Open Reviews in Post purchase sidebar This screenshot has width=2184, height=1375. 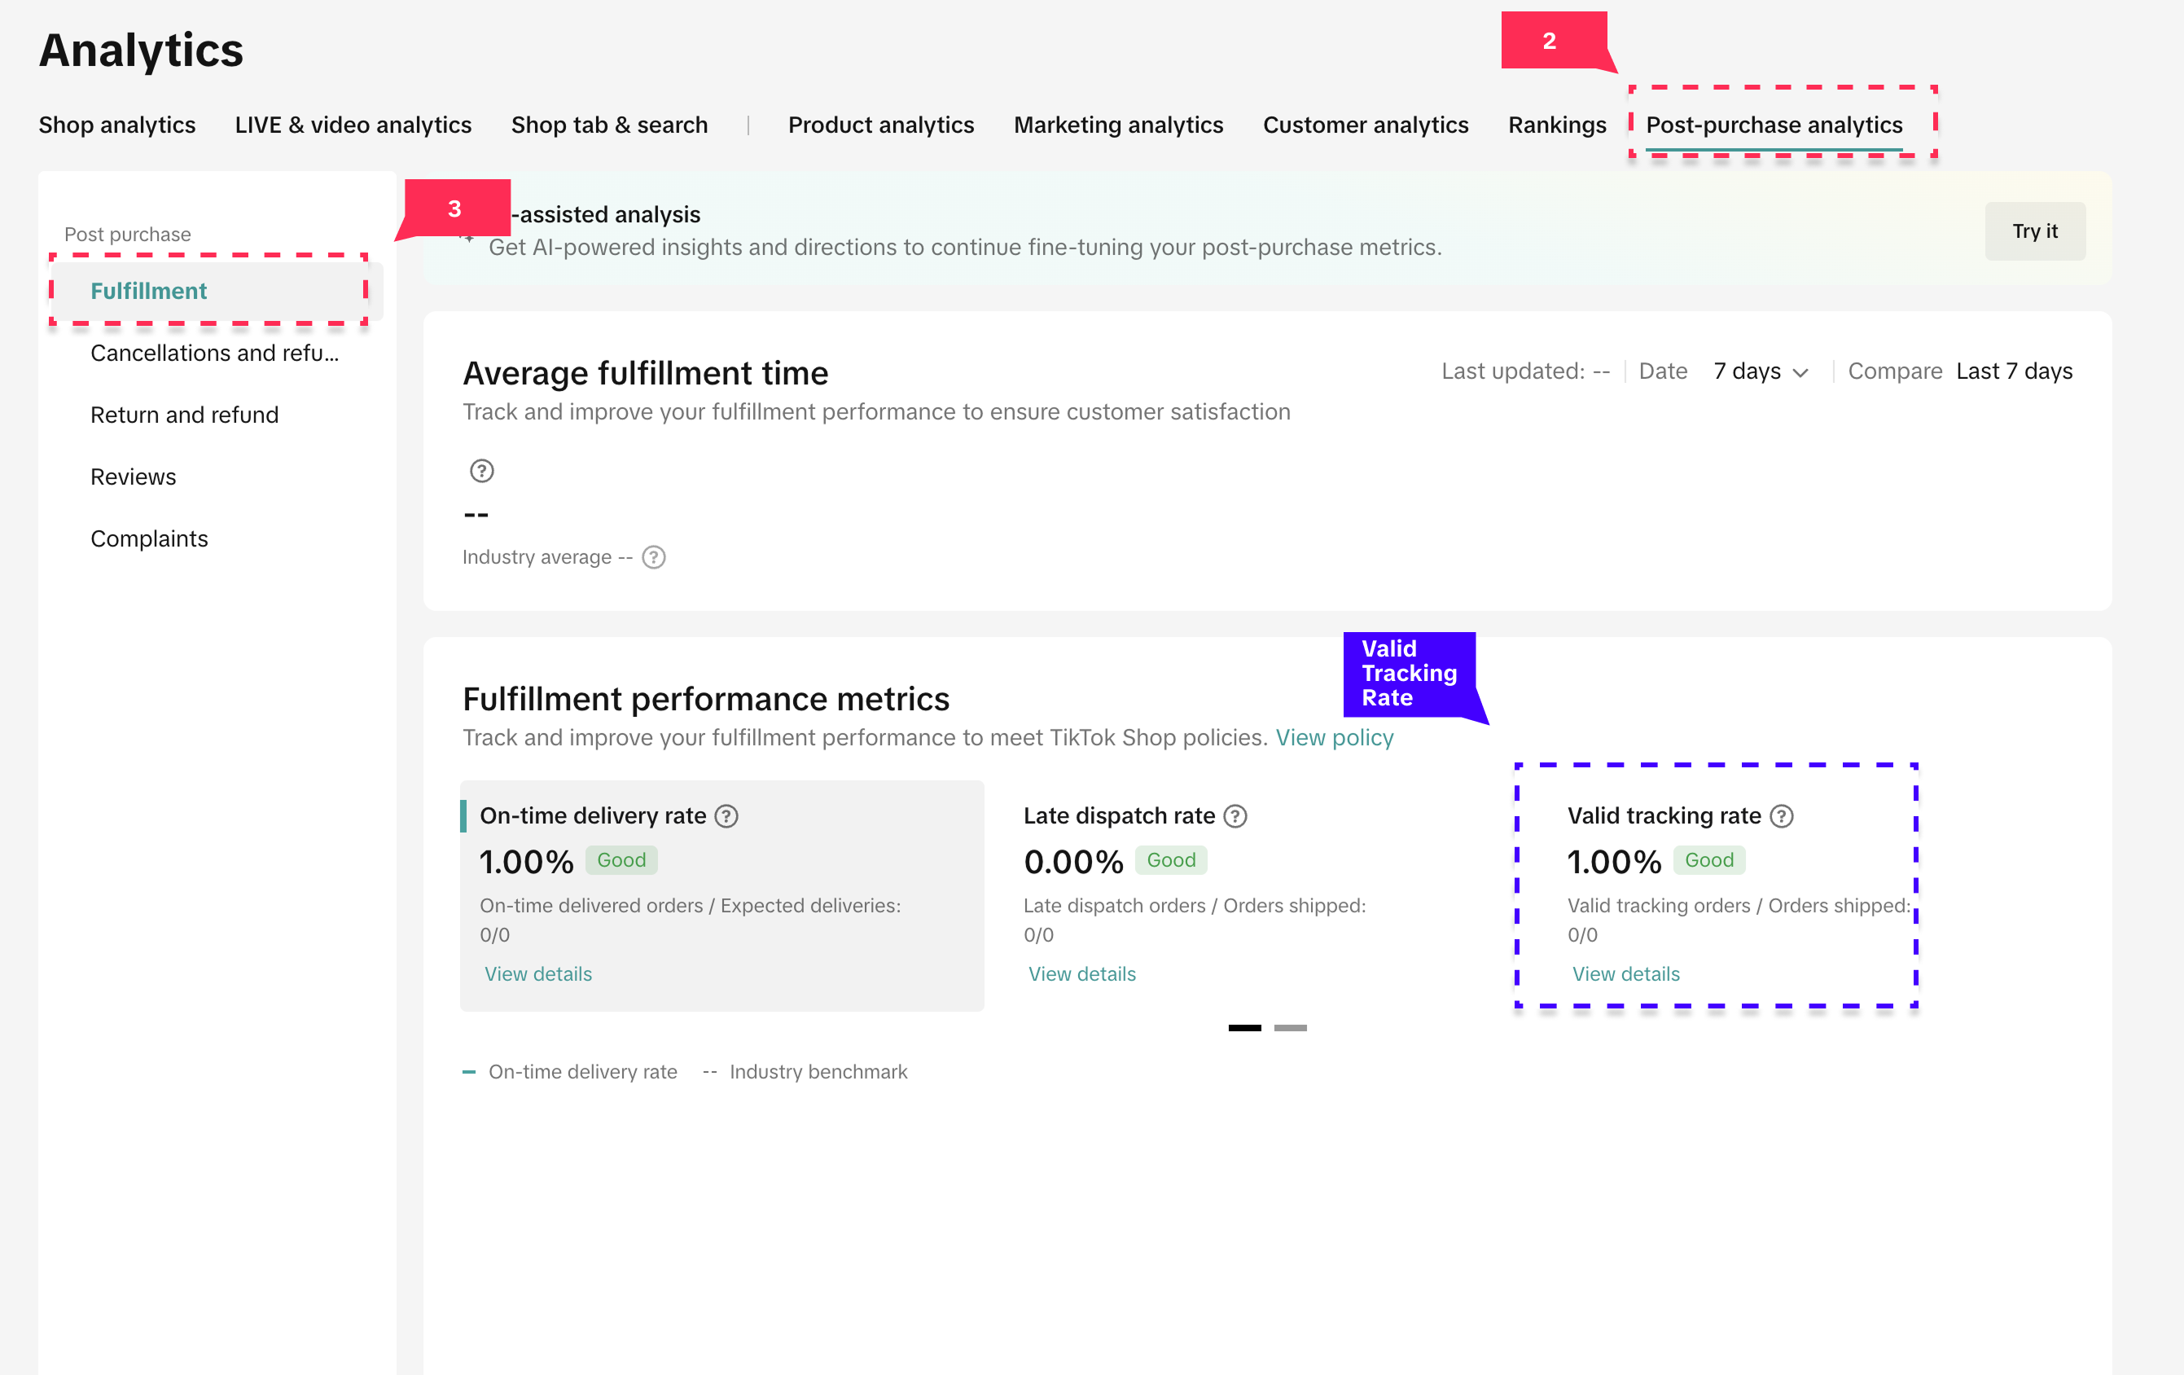(x=134, y=477)
